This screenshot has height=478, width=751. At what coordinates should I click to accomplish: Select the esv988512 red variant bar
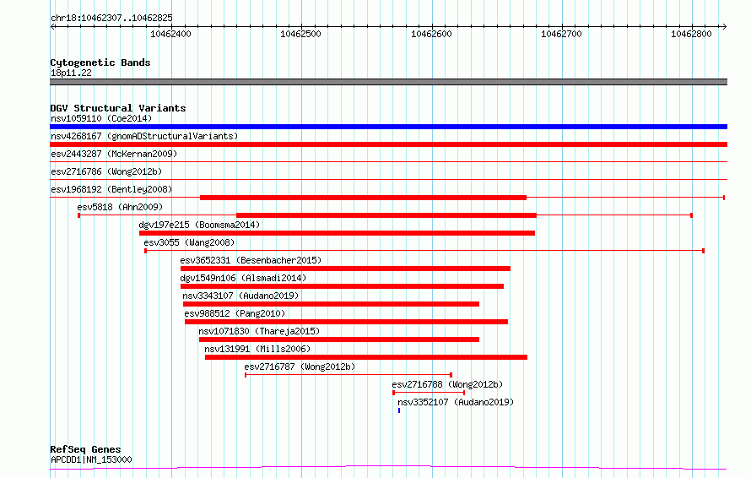click(x=346, y=322)
